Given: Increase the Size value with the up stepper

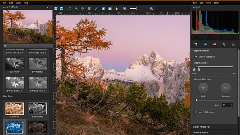Looking at the screenshot, I should click(231, 104).
